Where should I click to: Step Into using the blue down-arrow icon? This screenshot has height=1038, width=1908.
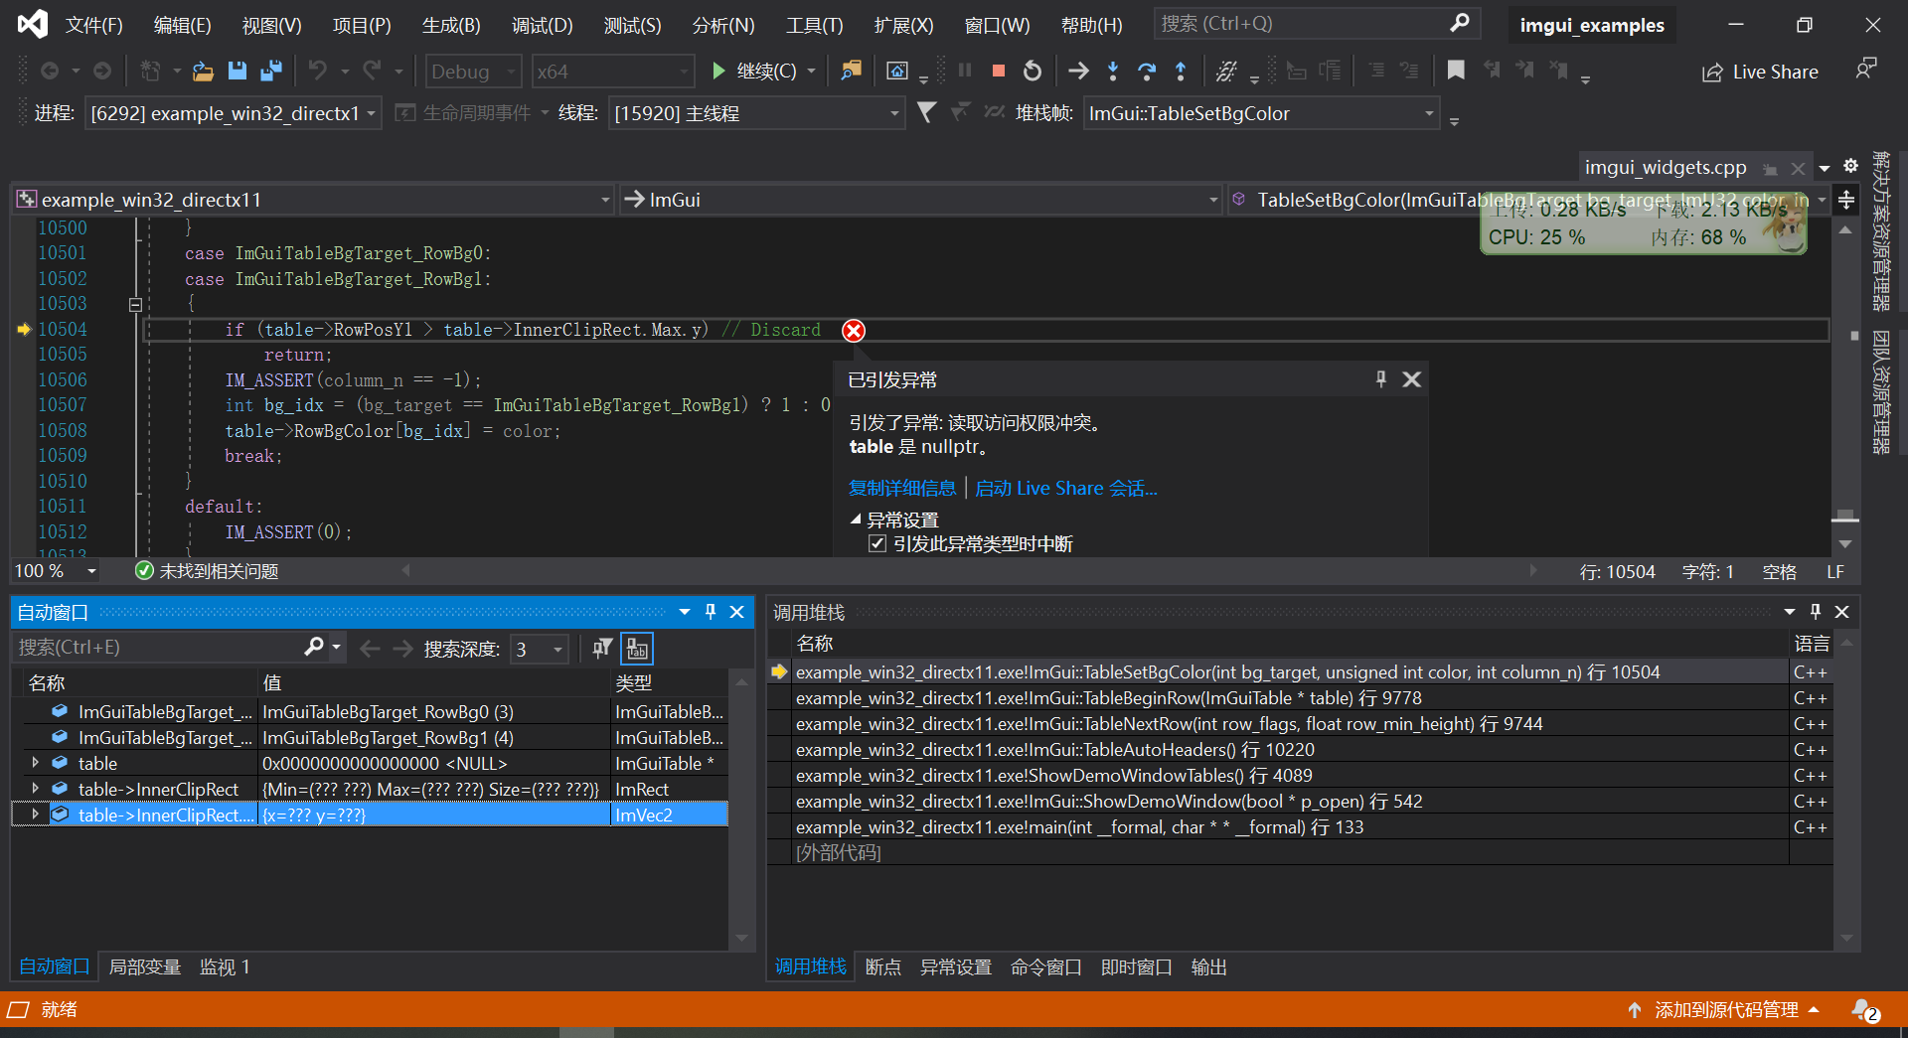(x=1113, y=71)
